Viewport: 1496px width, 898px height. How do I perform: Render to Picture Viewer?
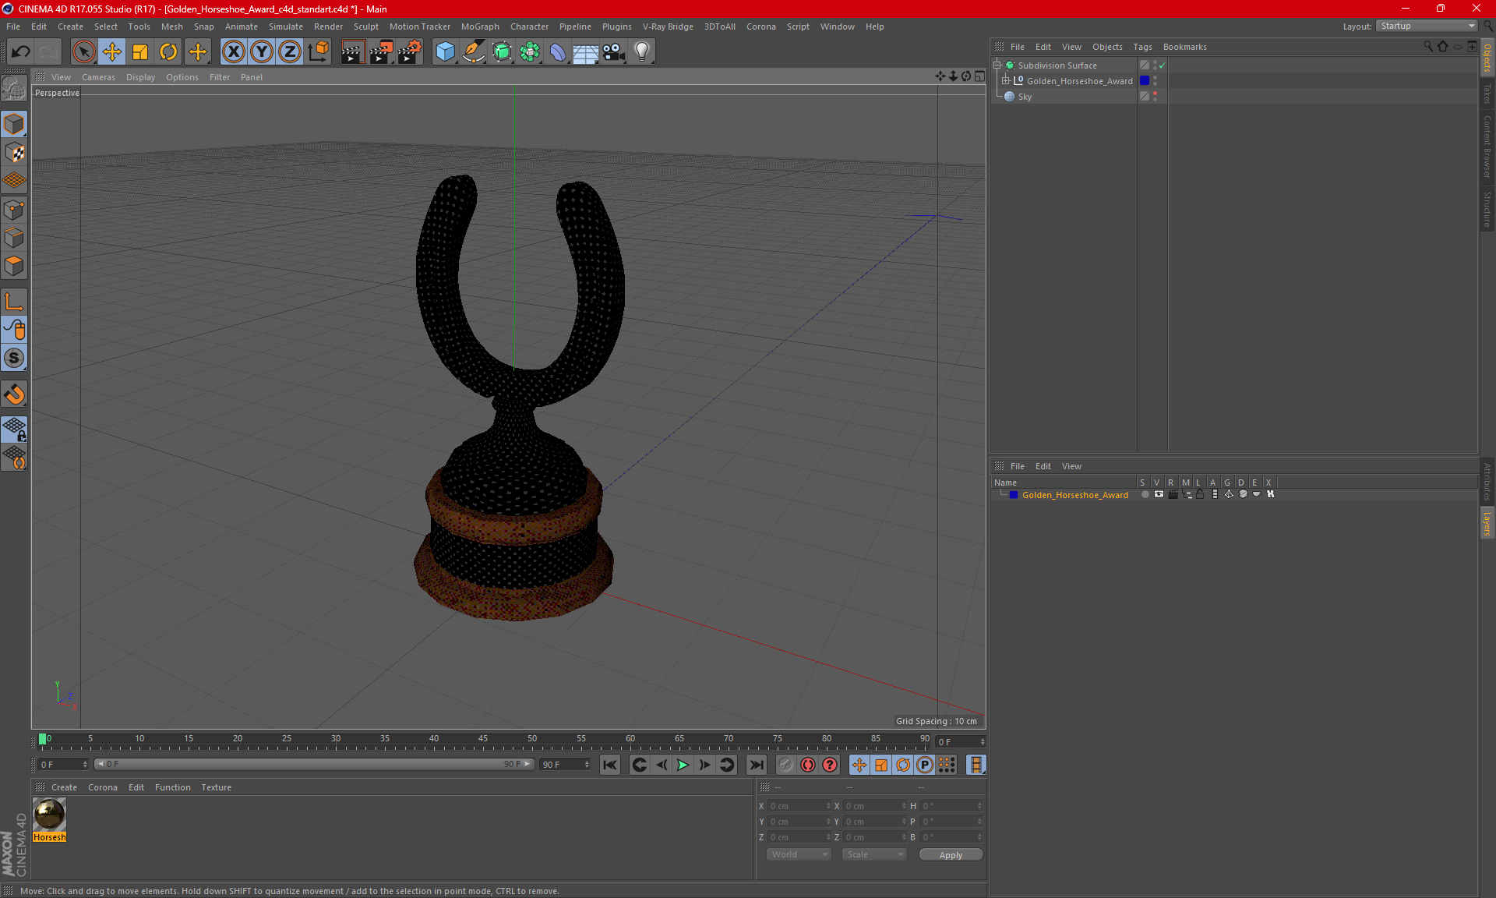(381, 52)
